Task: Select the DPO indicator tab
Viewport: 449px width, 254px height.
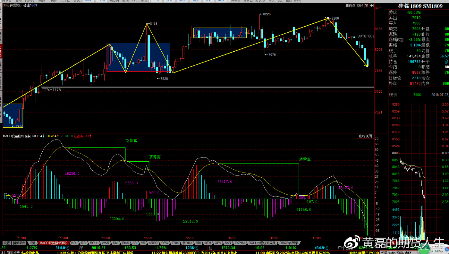Action: click(165, 243)
